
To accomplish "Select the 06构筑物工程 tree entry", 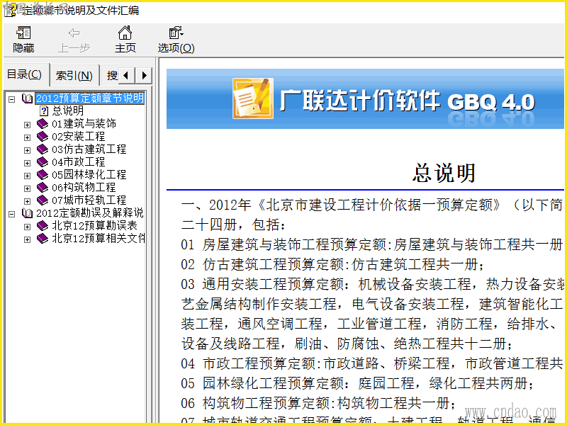I will (x=84, y=188).
